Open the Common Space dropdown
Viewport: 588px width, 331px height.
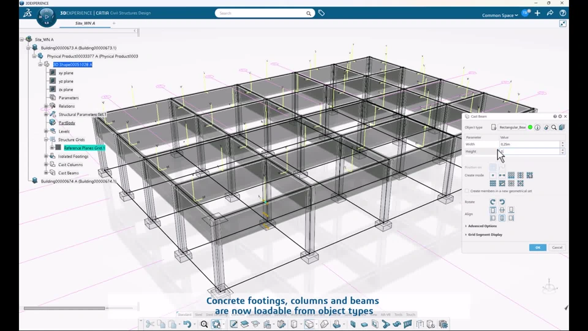pos(500,15)
